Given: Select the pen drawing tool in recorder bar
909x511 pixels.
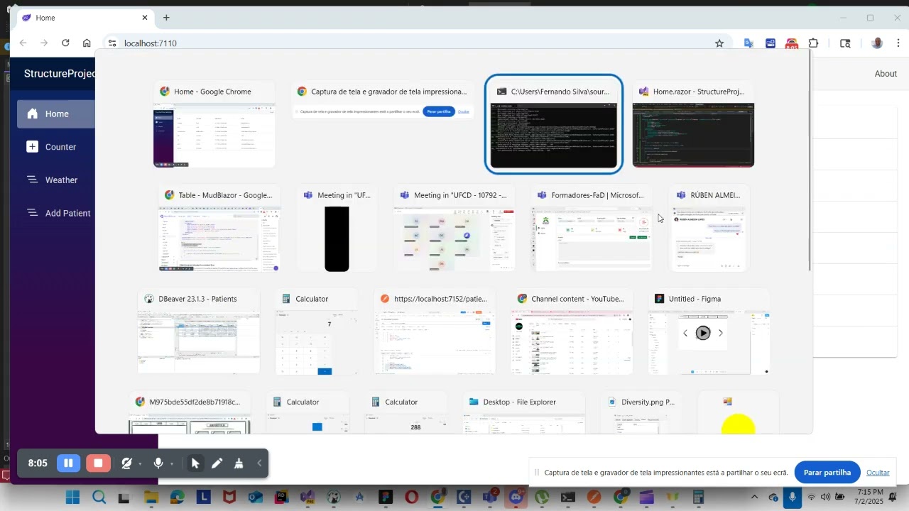Looking at the screenshot, I should pyautogui.click(x=217, y=463).
